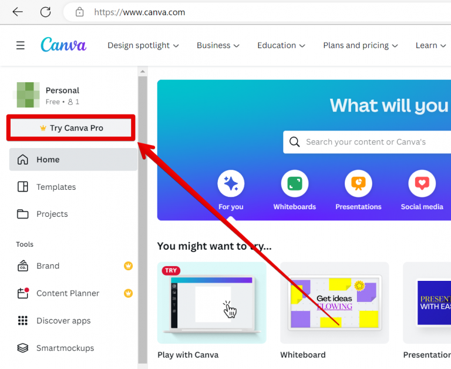Click the site lock icon in address bar
This screenshot has width=451, height=369.
point(79,12)
